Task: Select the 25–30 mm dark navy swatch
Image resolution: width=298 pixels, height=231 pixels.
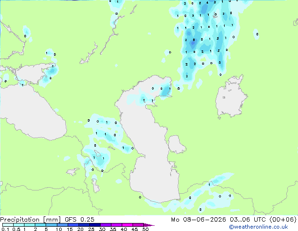Action: pos(94,225)
